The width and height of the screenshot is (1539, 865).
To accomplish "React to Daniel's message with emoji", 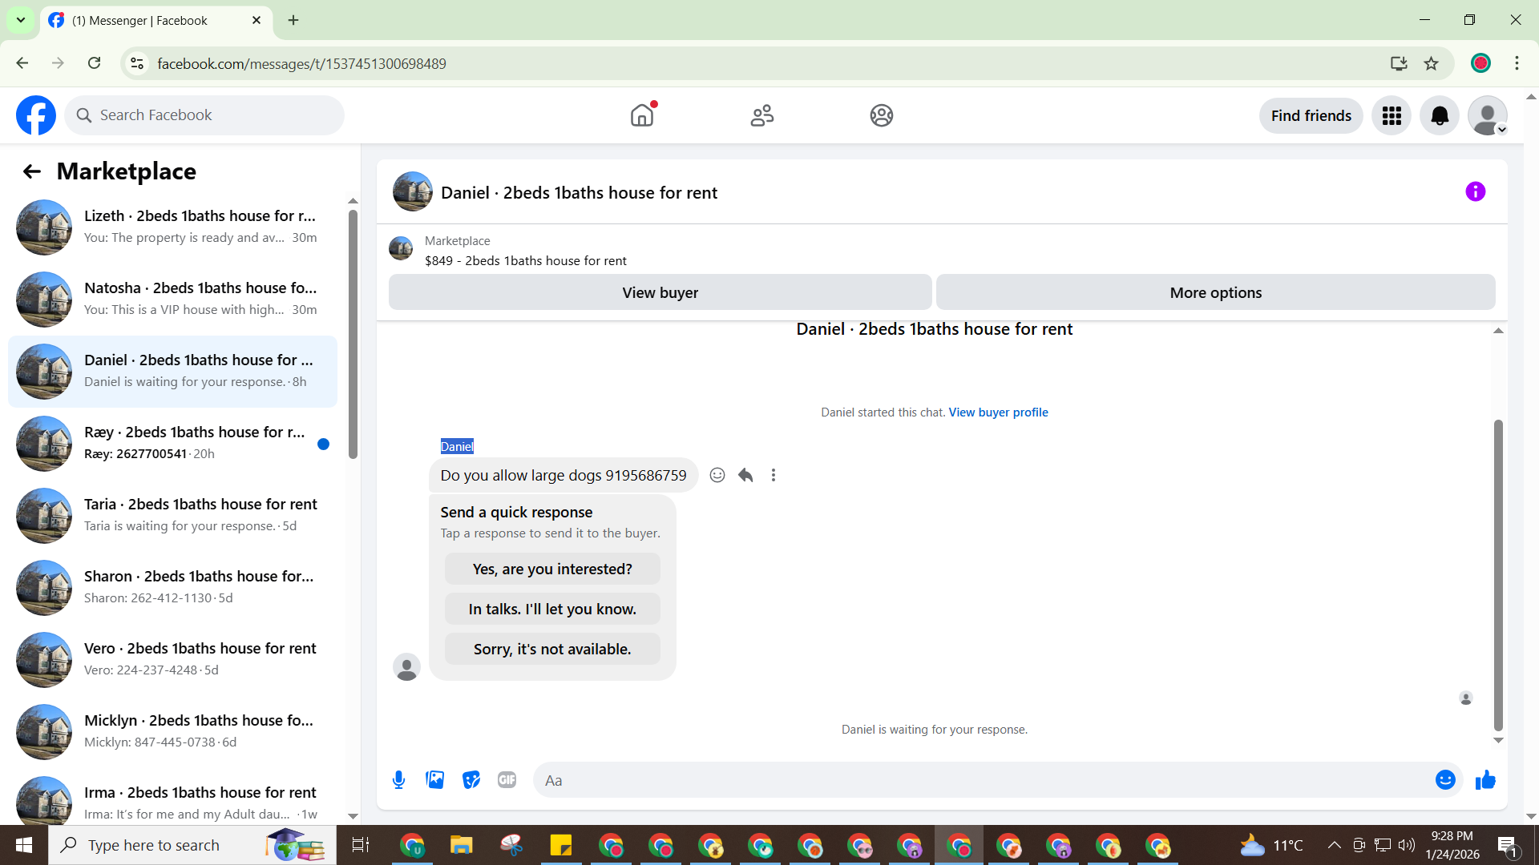I will coord(717,475).
